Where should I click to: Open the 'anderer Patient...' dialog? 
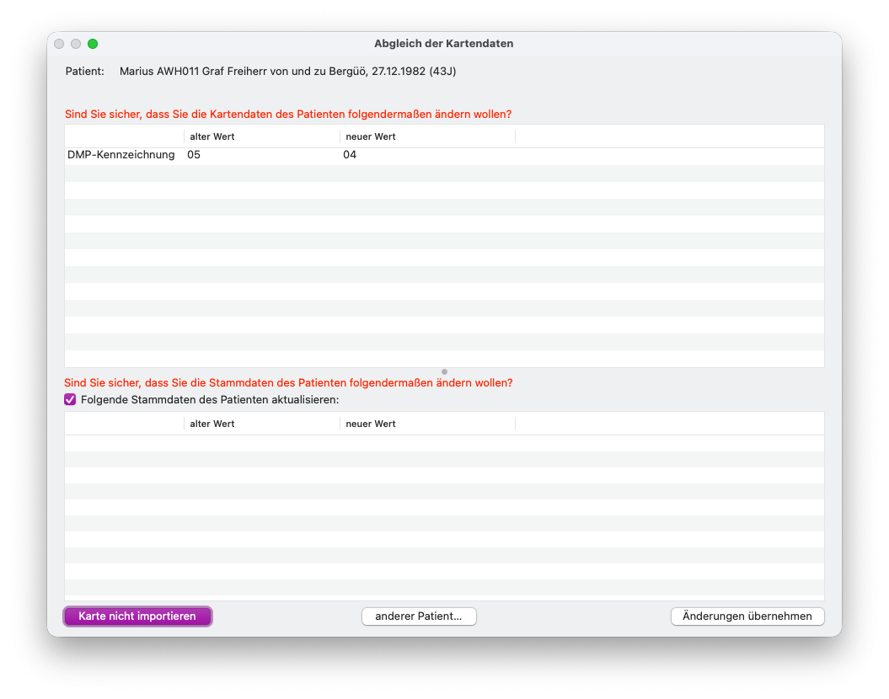[x=419, y=616]
